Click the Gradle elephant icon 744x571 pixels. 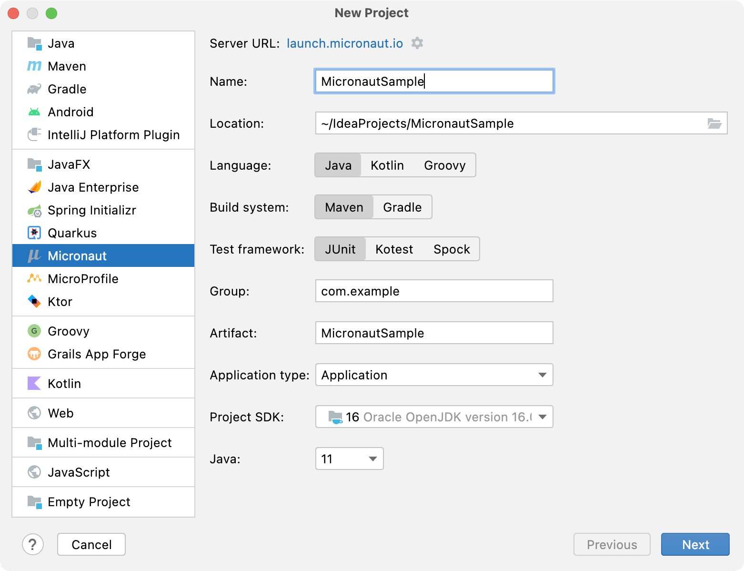click(x=34, y=89)
